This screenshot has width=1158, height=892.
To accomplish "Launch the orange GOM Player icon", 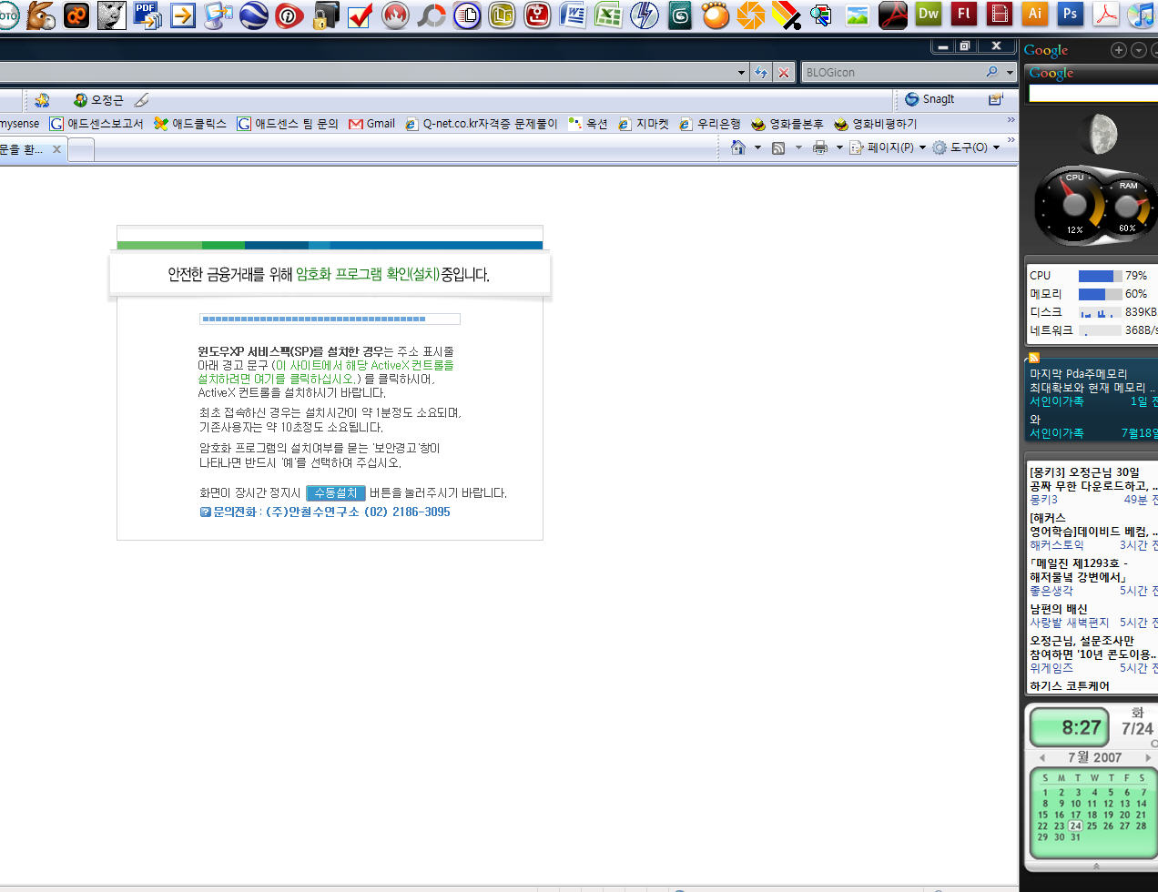I will pos(715,15).
